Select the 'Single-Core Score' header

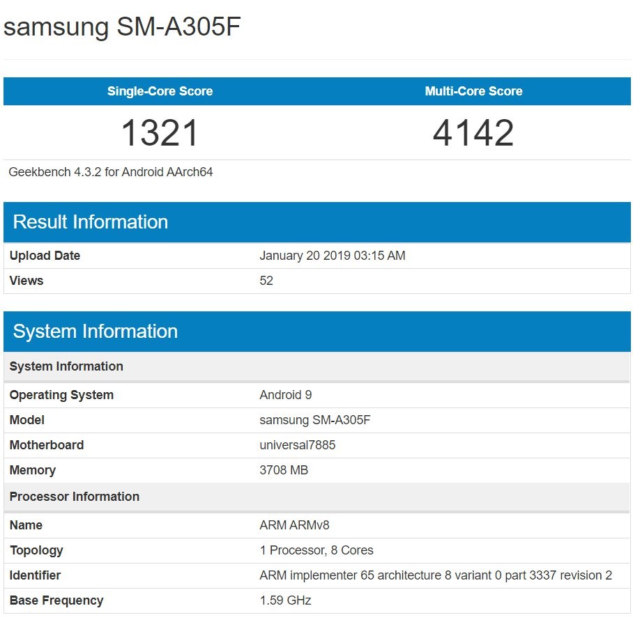pos(160,91)
